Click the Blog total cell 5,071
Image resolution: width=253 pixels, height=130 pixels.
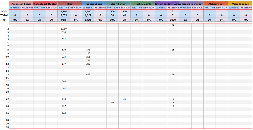tap(64, 15)
